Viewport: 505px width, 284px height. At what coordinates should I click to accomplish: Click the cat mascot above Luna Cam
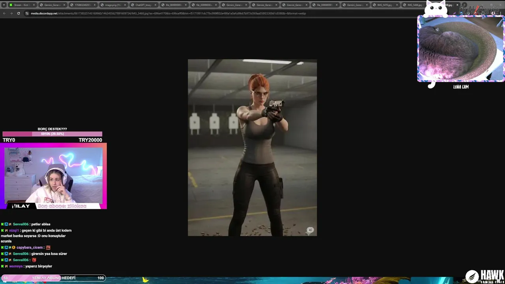coord(436,8)
